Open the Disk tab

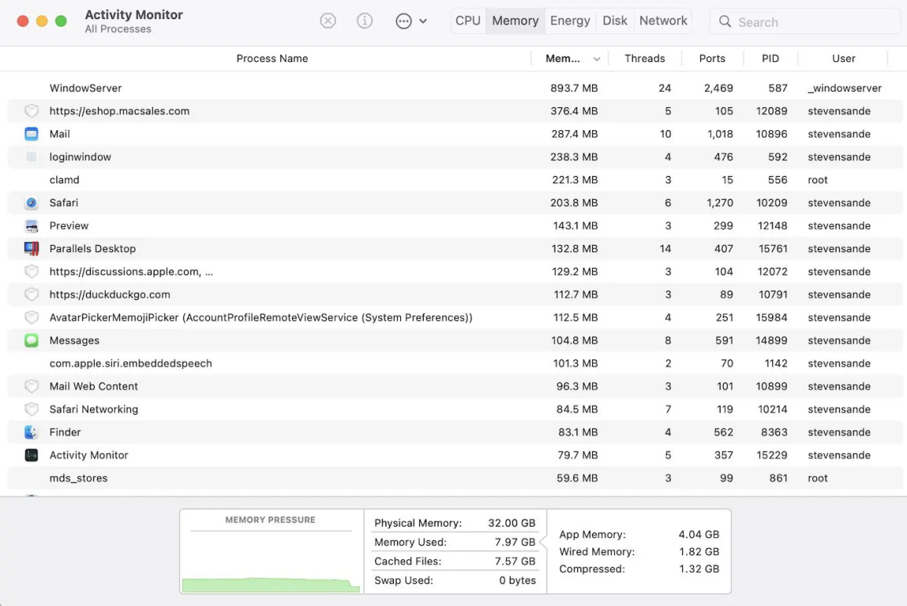pyautogui.click(x=614, y=21)
